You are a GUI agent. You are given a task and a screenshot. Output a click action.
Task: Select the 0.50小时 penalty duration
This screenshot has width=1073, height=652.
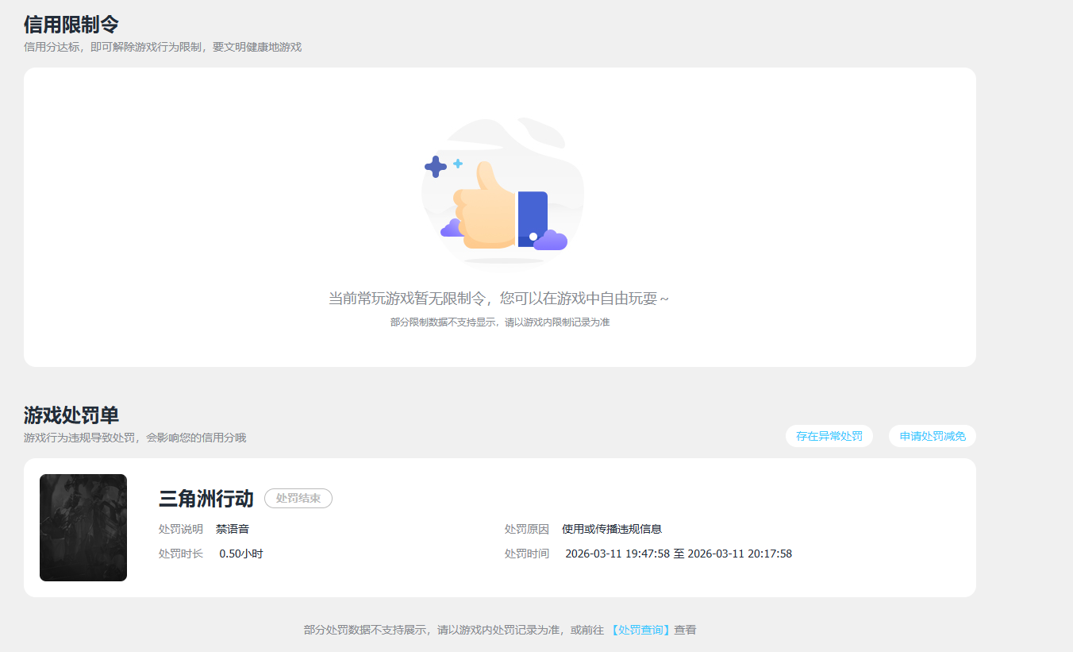pyautogui.click(x=241, y=554)
